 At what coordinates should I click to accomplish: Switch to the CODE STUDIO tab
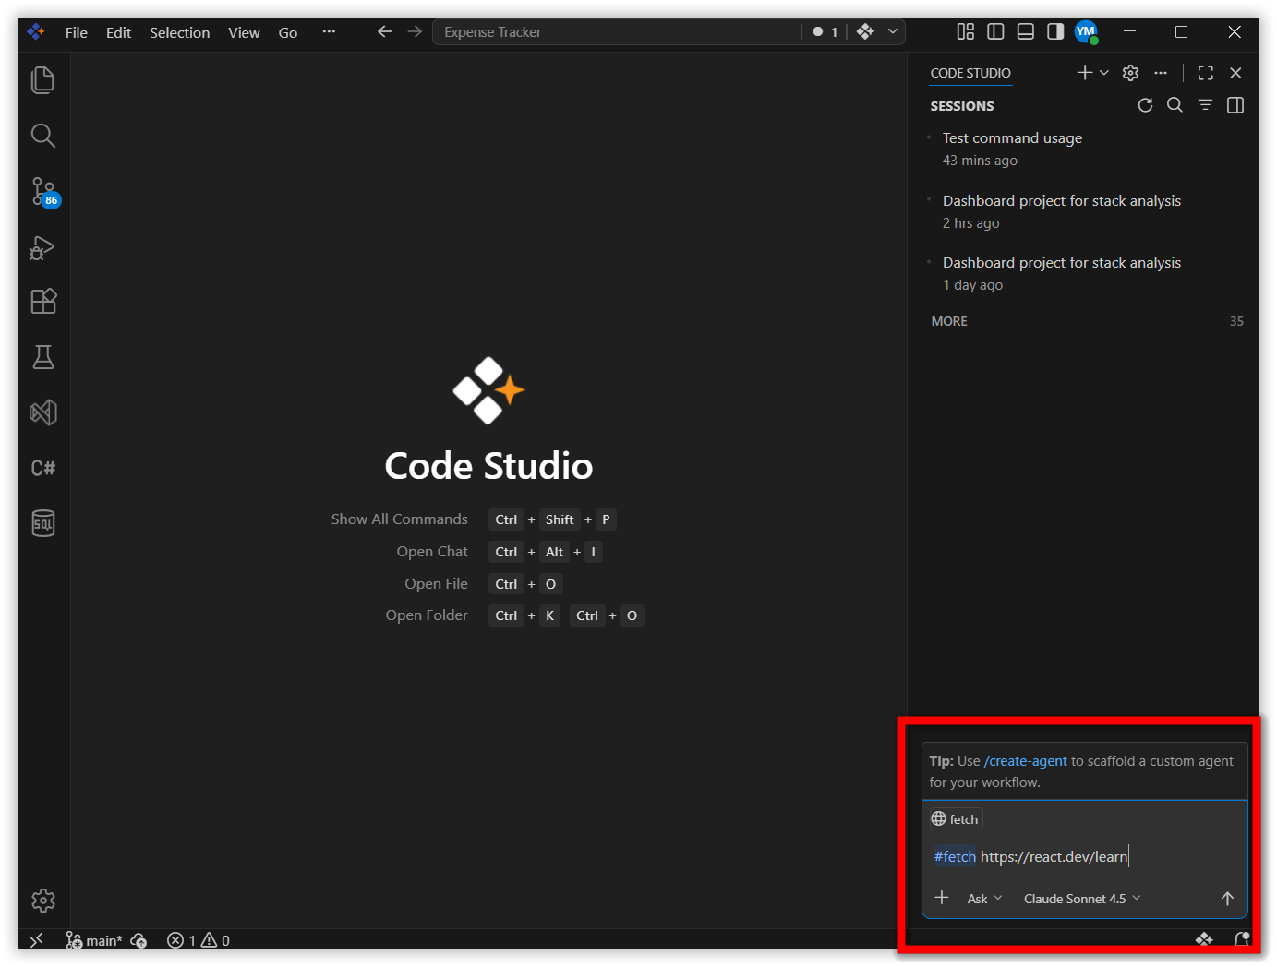970,73
